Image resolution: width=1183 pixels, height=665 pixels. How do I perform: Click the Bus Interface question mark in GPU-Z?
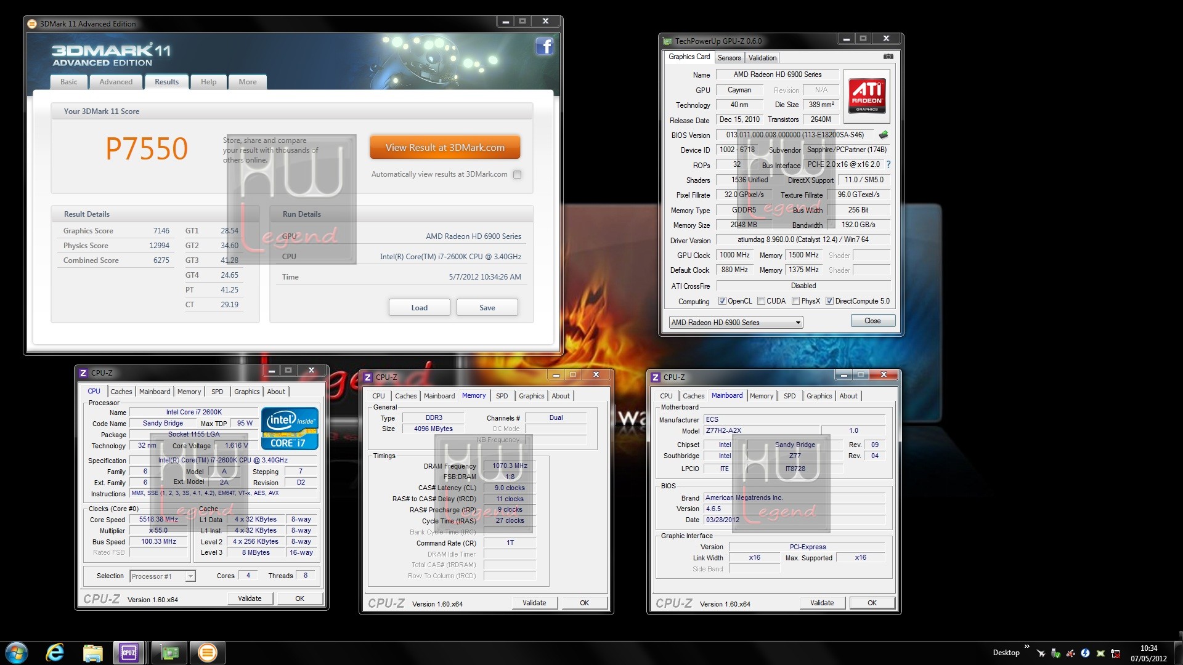(888, 164)
